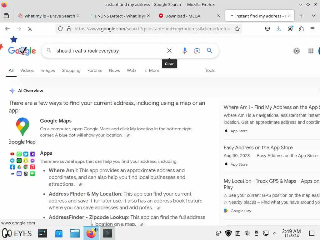The image size is (320, 240).
Task: Click the AI Overview label
Action: pos(31,91)
